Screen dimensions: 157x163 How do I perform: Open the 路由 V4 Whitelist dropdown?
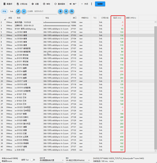coord(78,160)
